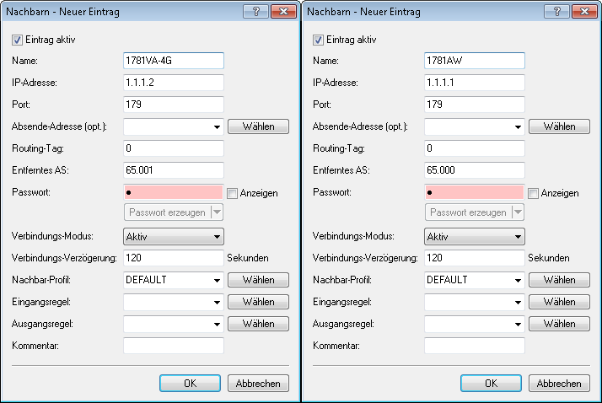602x403 pixels.
Task: Tick 'Anzeigen' beside the password of 1781AW
Action: [534, 193]
